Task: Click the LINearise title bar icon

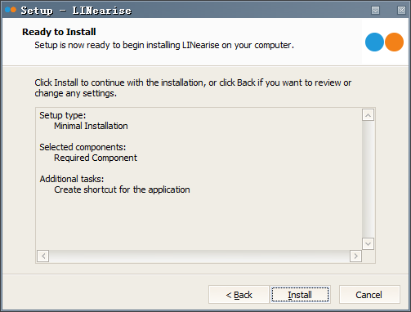Action: (x=11, y=10)
